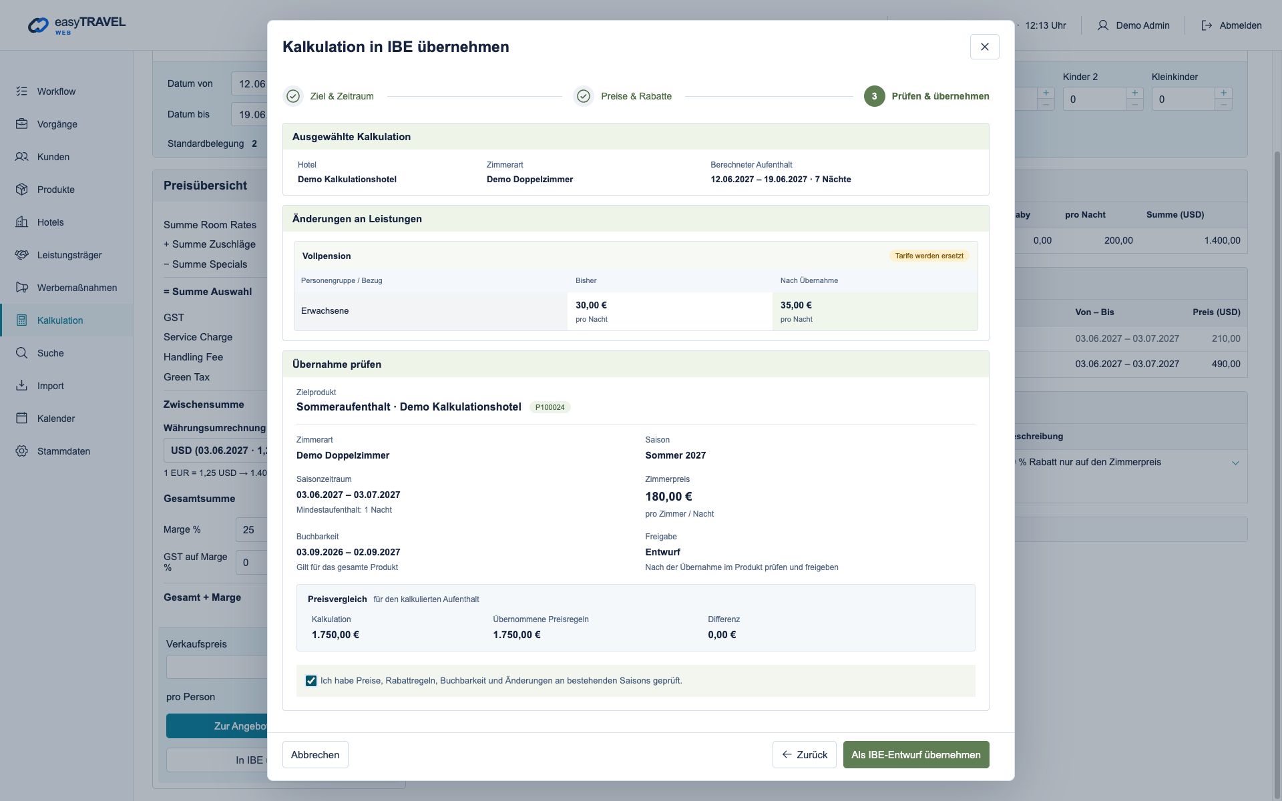The image size is (1282, 801).
Task: Click the Zimmerpreis 180,00 € value
Action: tap(668, 497)
